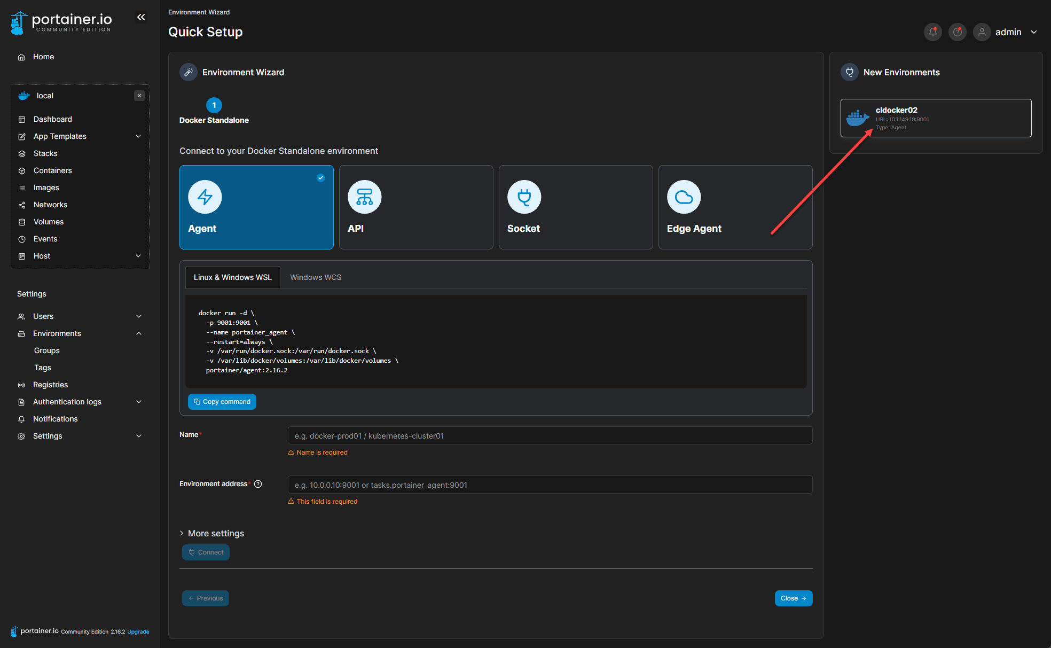Click the Copy command button
This screenshot has height=648, width=1051.
coord(222,402)
